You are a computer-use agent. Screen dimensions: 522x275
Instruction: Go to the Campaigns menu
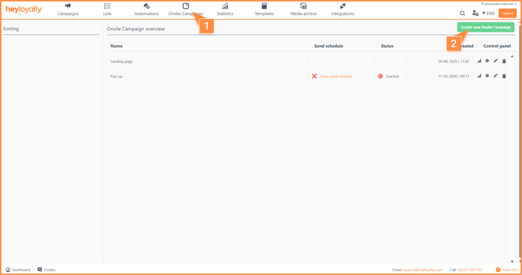pos(68,9)
